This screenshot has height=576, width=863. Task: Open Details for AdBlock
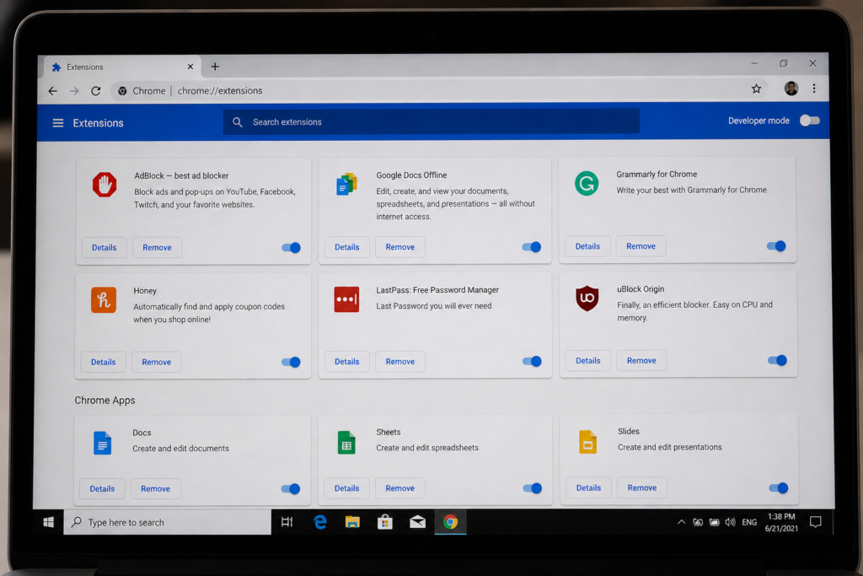tap(104, 248)
